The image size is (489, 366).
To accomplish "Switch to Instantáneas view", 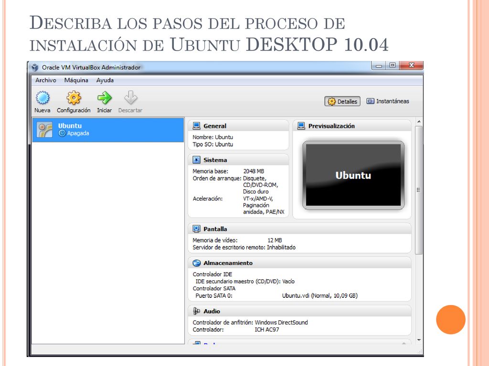I will tap(388, 101).
